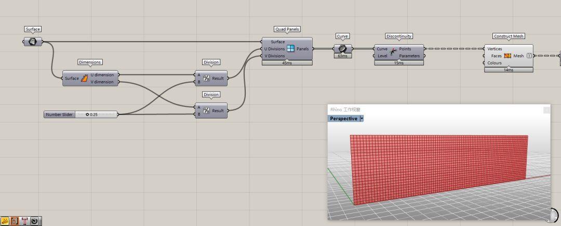Click the Number Slider name label
This screenshot has width=561, height=226.
60,114
